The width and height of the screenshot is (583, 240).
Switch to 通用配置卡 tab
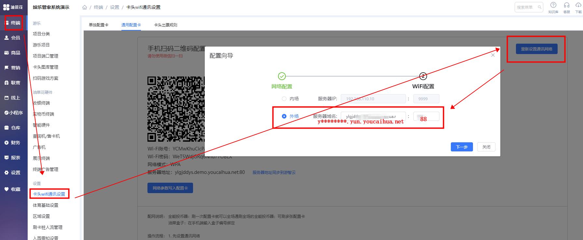pyautogui.click(x=131, y=25)
